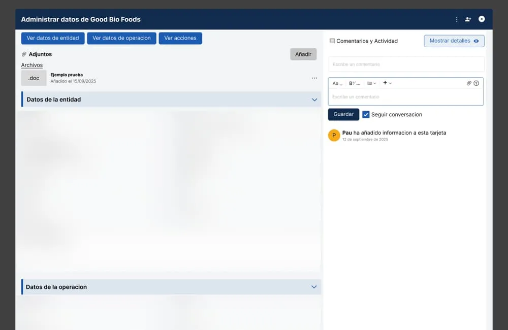
Task: Focus the comment editor text area
Action: click(x=405, y=96)
